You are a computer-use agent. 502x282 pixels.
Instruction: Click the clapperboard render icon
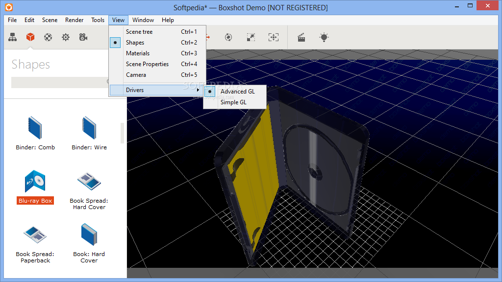point(301,37)
